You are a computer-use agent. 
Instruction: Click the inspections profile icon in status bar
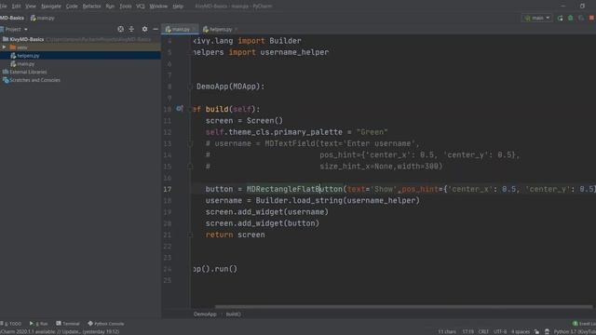coord(547,331)
